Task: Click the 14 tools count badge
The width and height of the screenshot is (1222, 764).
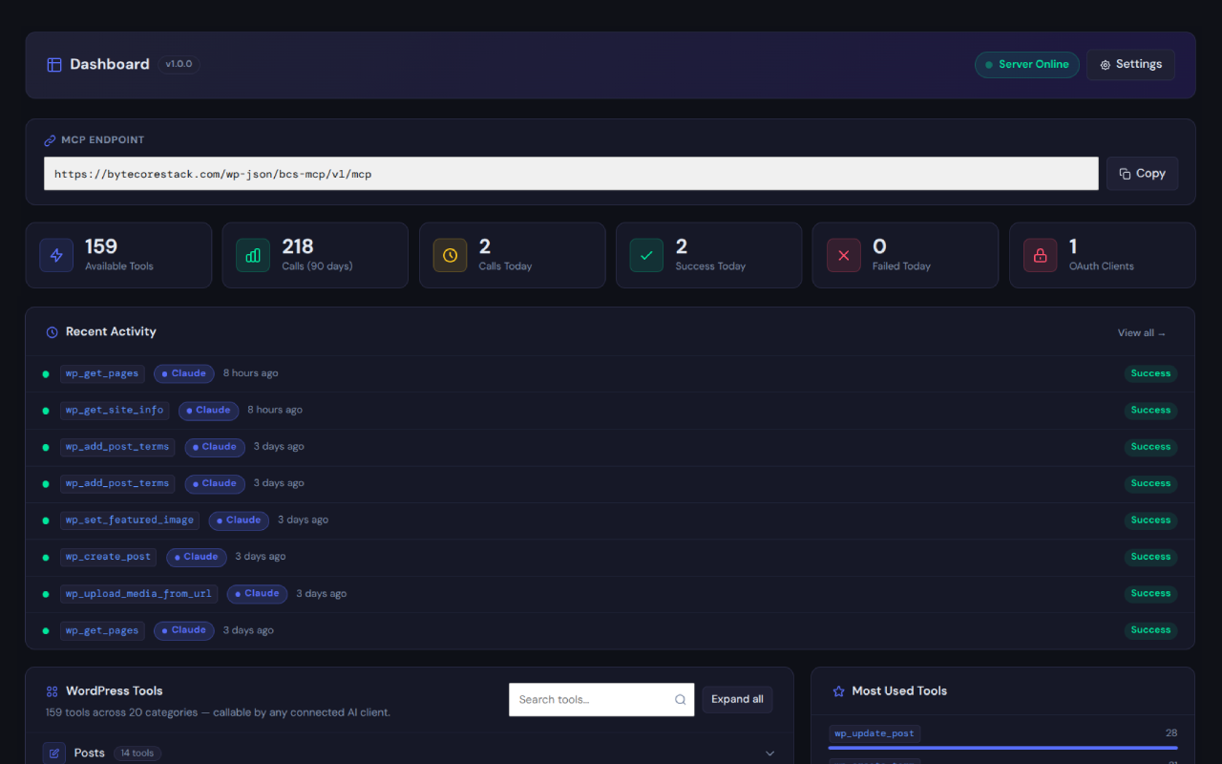Action: tap(137, 753)
